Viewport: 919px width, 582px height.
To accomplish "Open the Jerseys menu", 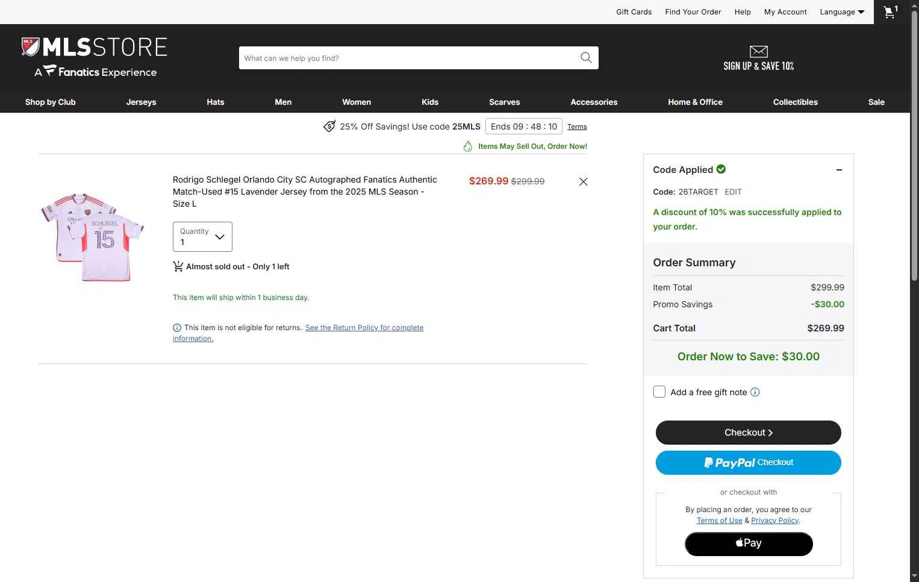I will click(141, 102).
